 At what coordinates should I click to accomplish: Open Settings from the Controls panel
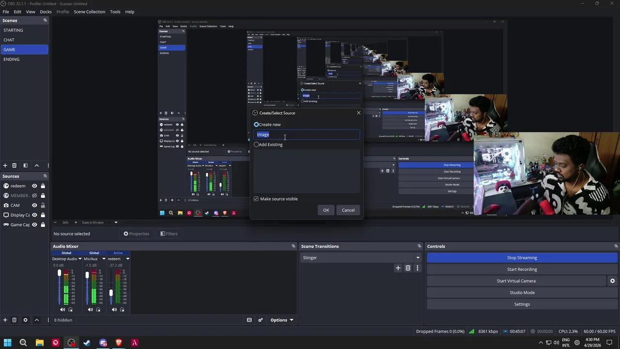pyautogui.click(x=522, y=304)
